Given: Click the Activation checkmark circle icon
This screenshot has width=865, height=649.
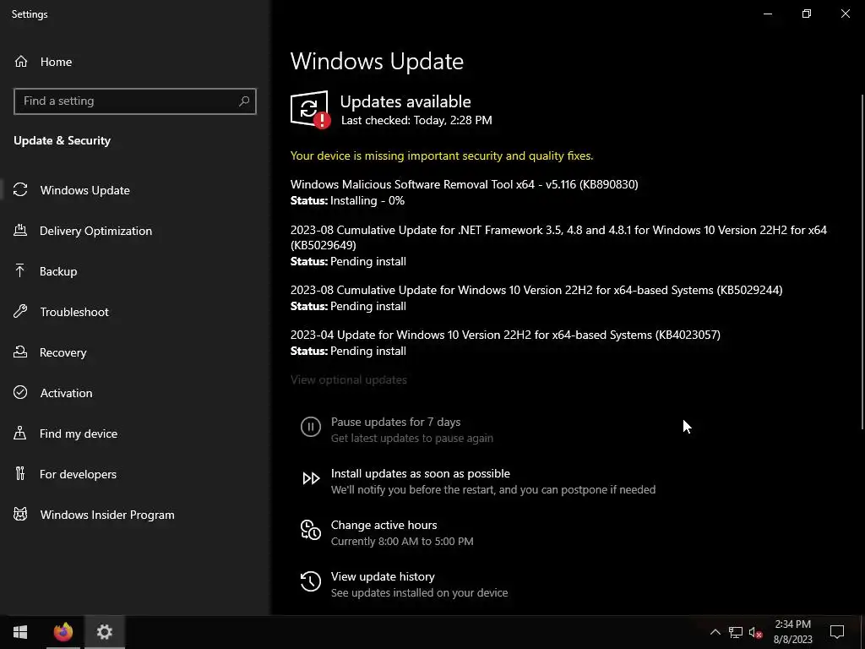Looking at the screenshot, I should 20,392.
